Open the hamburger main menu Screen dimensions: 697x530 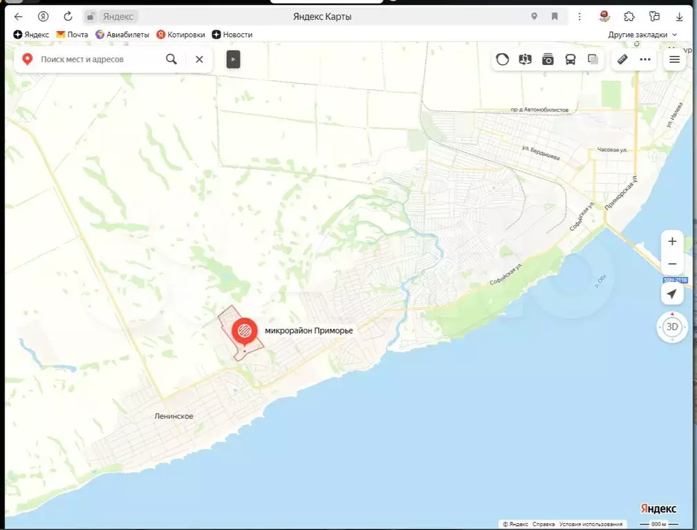coord(674,59)
